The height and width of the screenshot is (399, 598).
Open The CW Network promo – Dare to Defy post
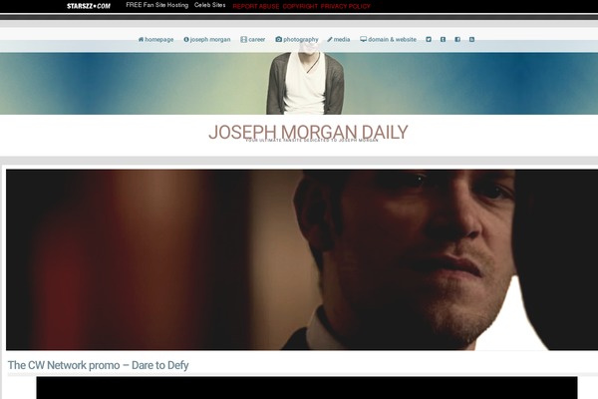(98, 365)
